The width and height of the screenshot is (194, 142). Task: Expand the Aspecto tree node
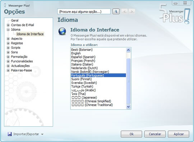(8, 39)
